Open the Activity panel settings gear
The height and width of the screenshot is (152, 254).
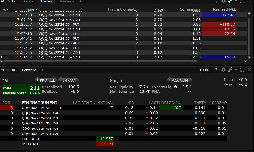[223, 1]
